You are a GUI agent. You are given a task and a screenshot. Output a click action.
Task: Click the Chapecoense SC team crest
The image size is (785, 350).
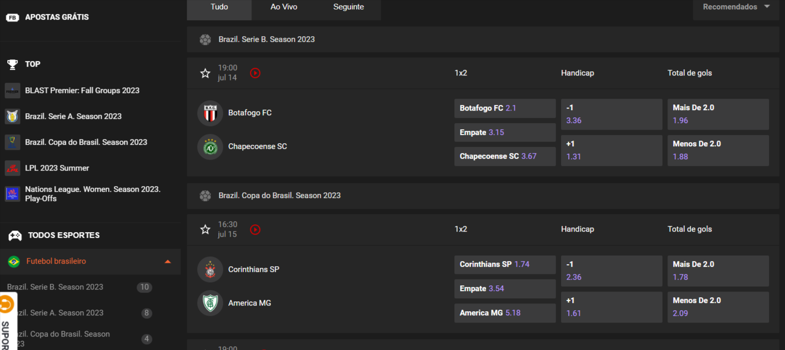pyautogui.click(x=210, y=147)
